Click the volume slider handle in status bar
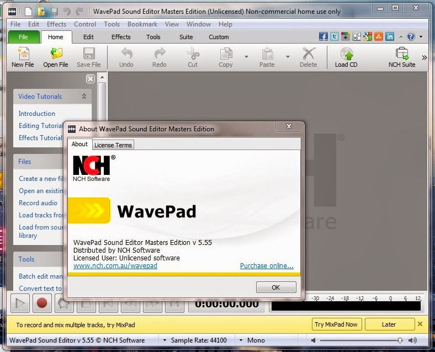The width and height of the screenshot is (435, 352). tap(400, 340)
